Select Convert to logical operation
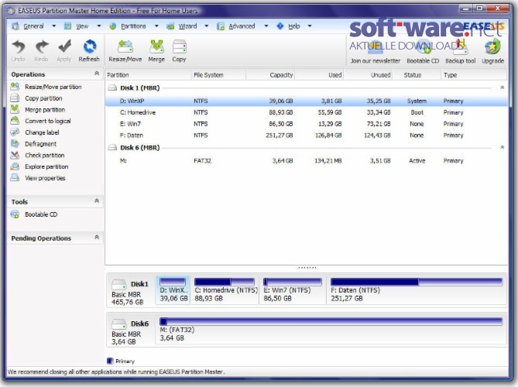 40,122
